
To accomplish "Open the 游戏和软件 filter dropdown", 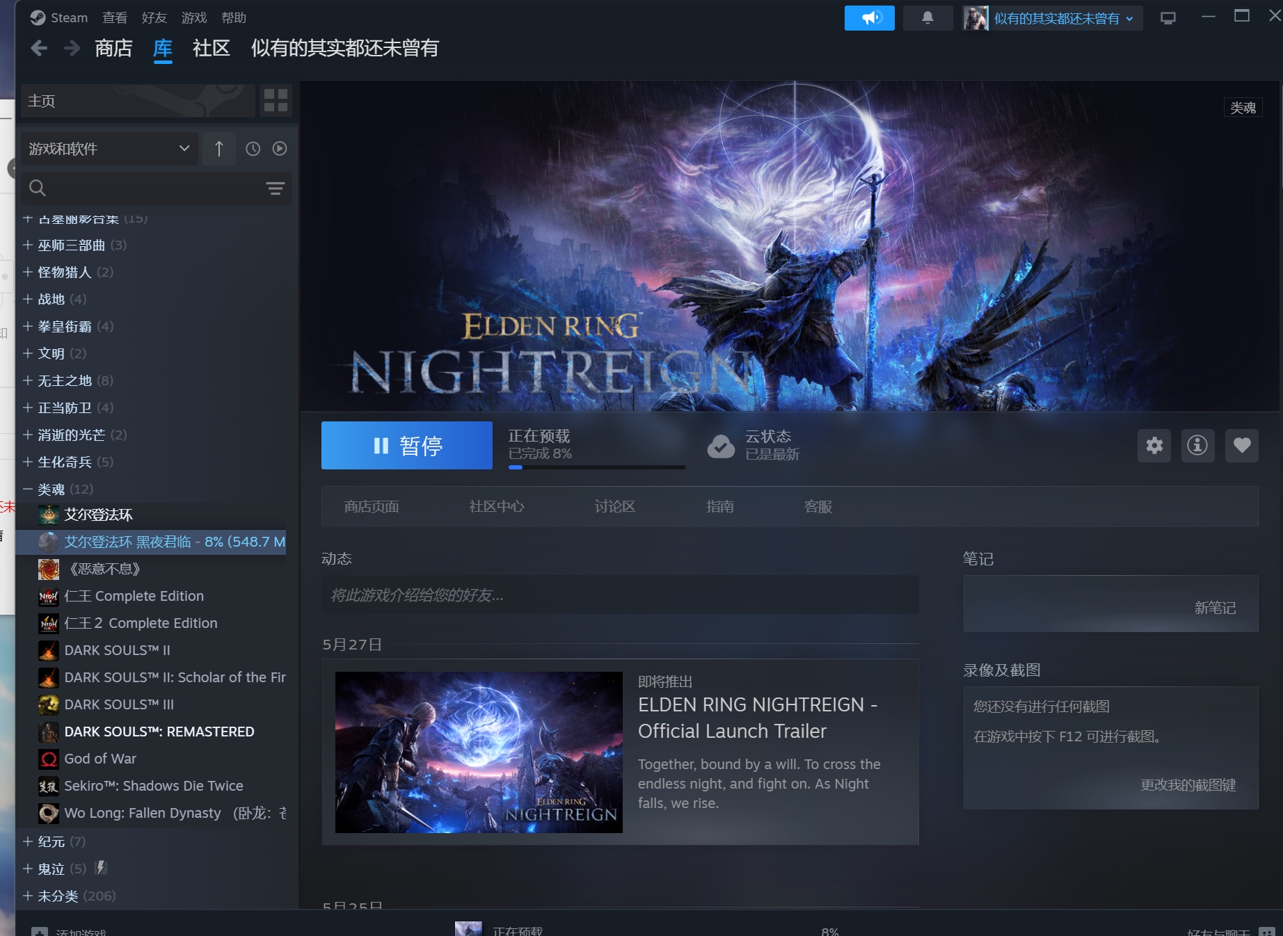I will pyautogui.click(x=109, y=149).
